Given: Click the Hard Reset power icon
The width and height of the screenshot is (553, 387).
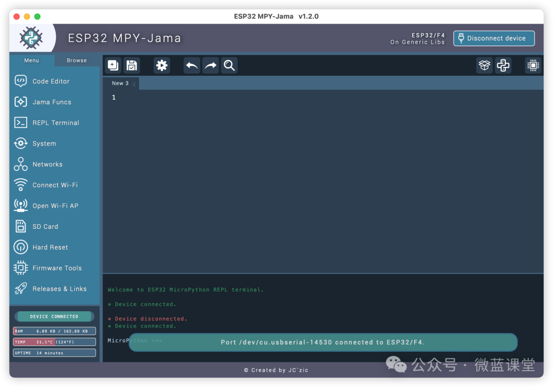Looking at the screenshot, I should (20, 247).
